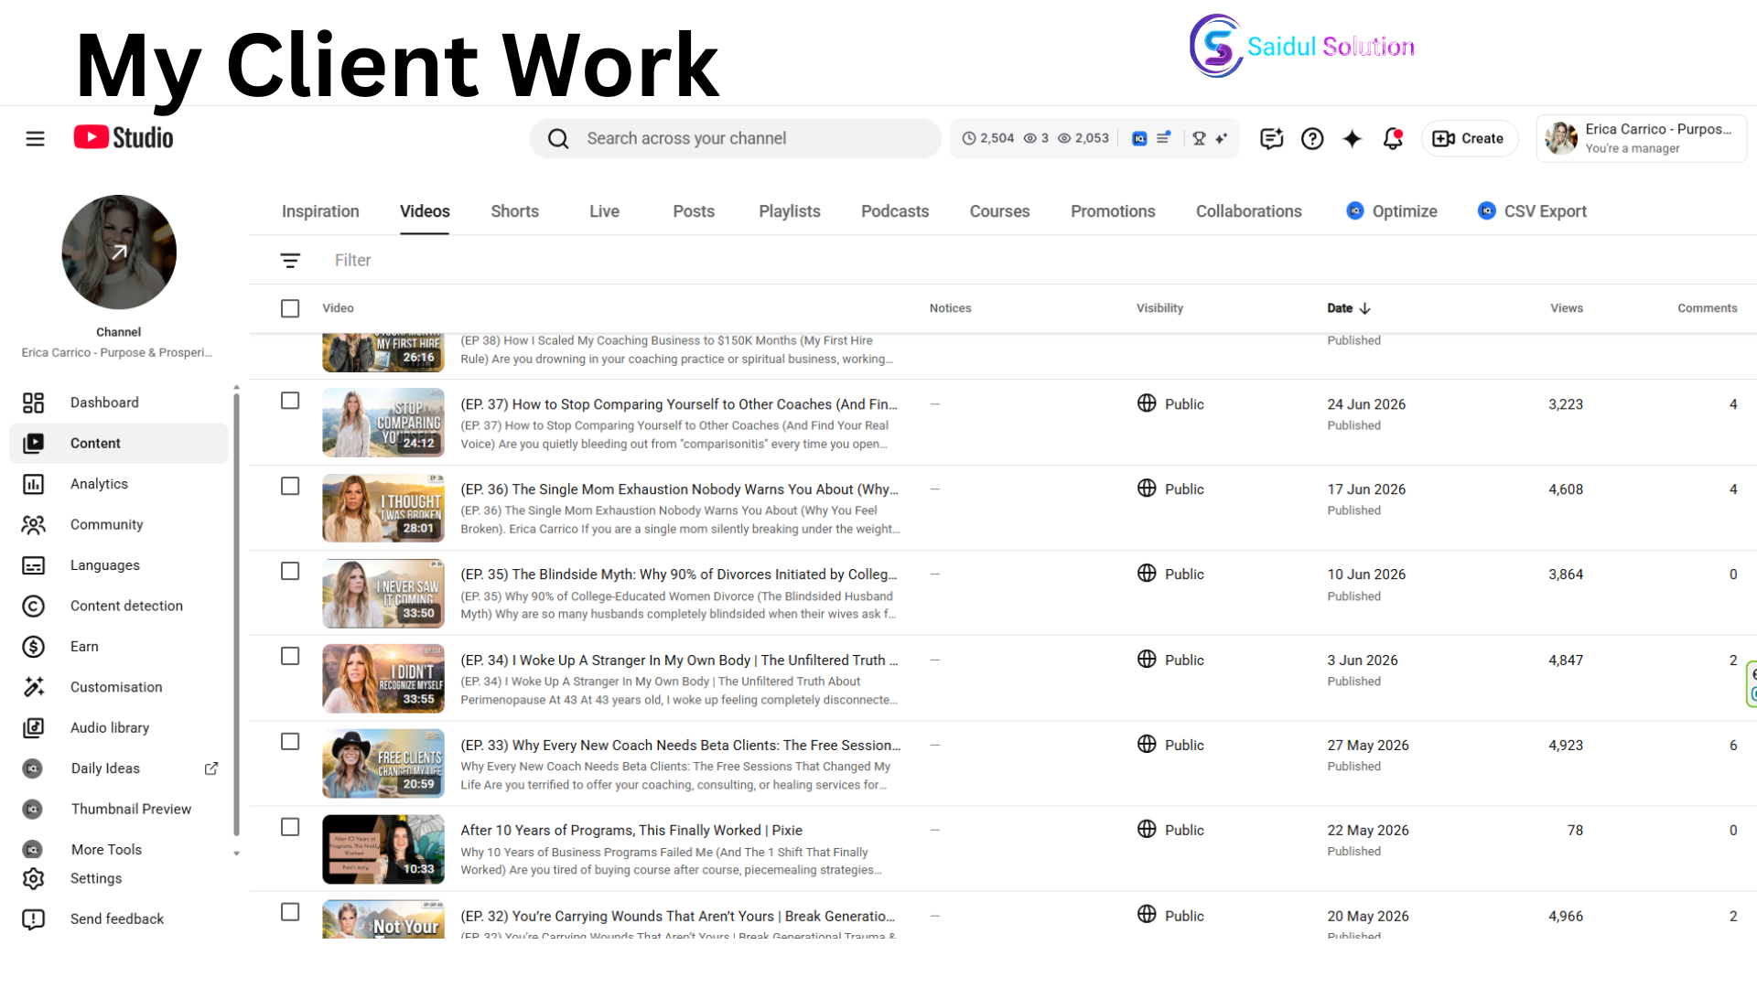
Task: Select the EP. 34 video checkbox
Action: [x=290, y=656]
